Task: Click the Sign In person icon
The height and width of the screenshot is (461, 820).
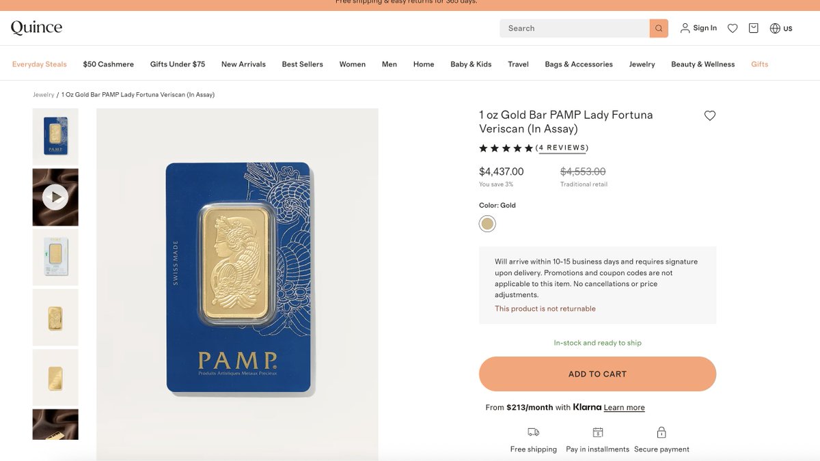Action: click(685, 28)
